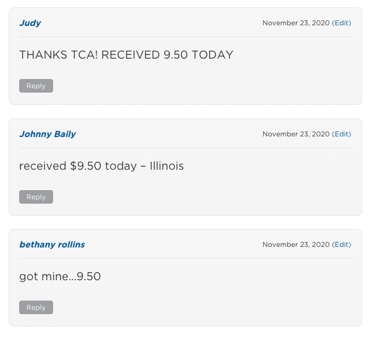Viewport: 372px width, 337px height.
Task: Edit Judy's comment
Action: (341, 23)
